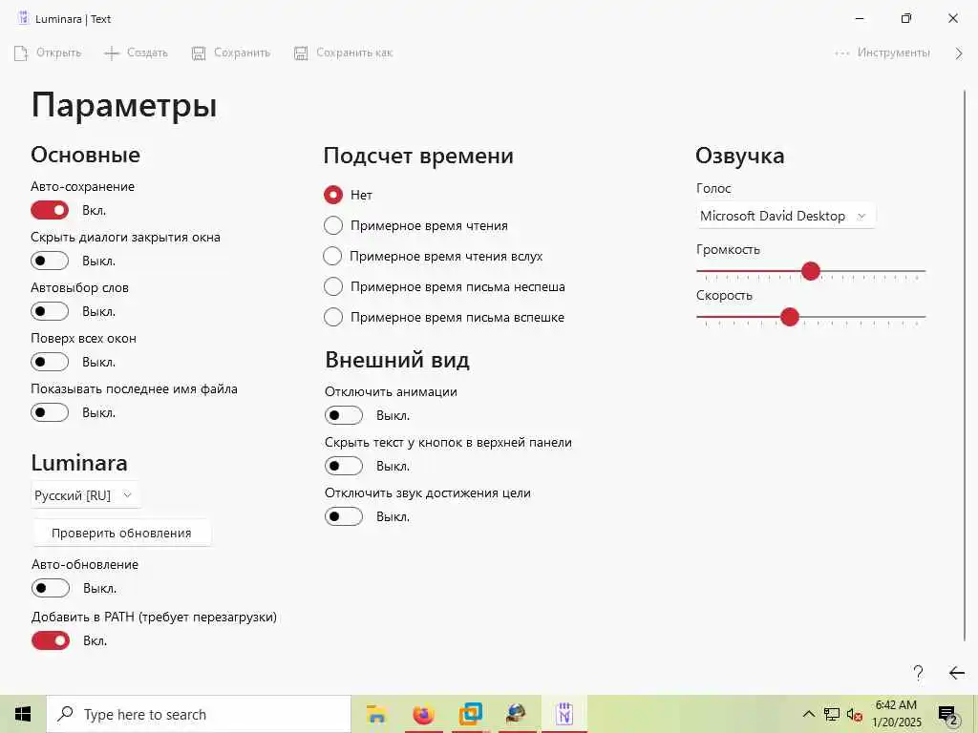Image resolution: width=978 pixels, height=733 pixels.
Task: Toggle Скрыть текст у кнопок в верхней панели
Action: (344, 466)
